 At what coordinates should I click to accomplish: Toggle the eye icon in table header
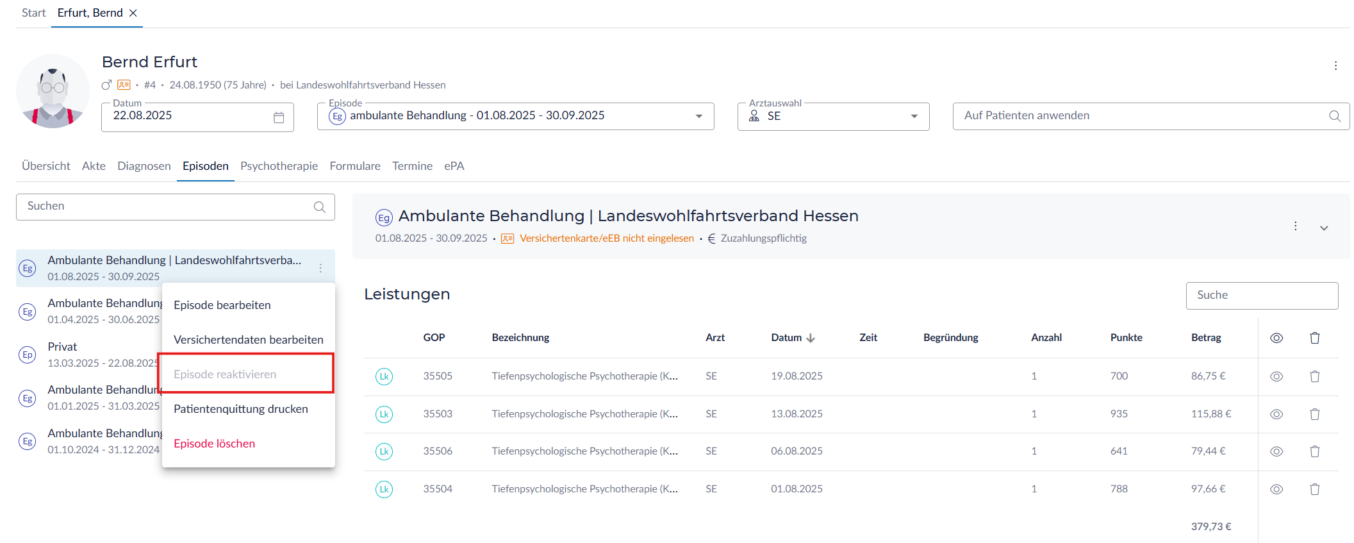[1276, 338]
